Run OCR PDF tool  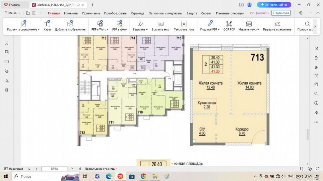pyautogui.click(x=229, y=26)
